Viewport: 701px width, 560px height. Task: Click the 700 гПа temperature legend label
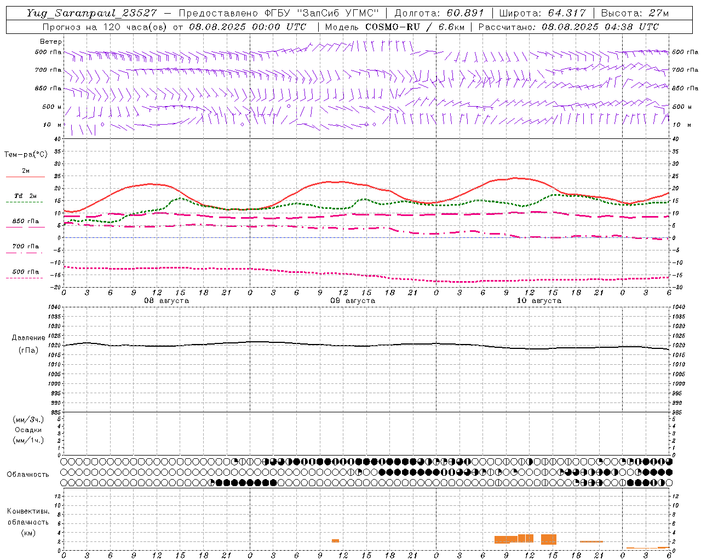[x=25, y=246]
